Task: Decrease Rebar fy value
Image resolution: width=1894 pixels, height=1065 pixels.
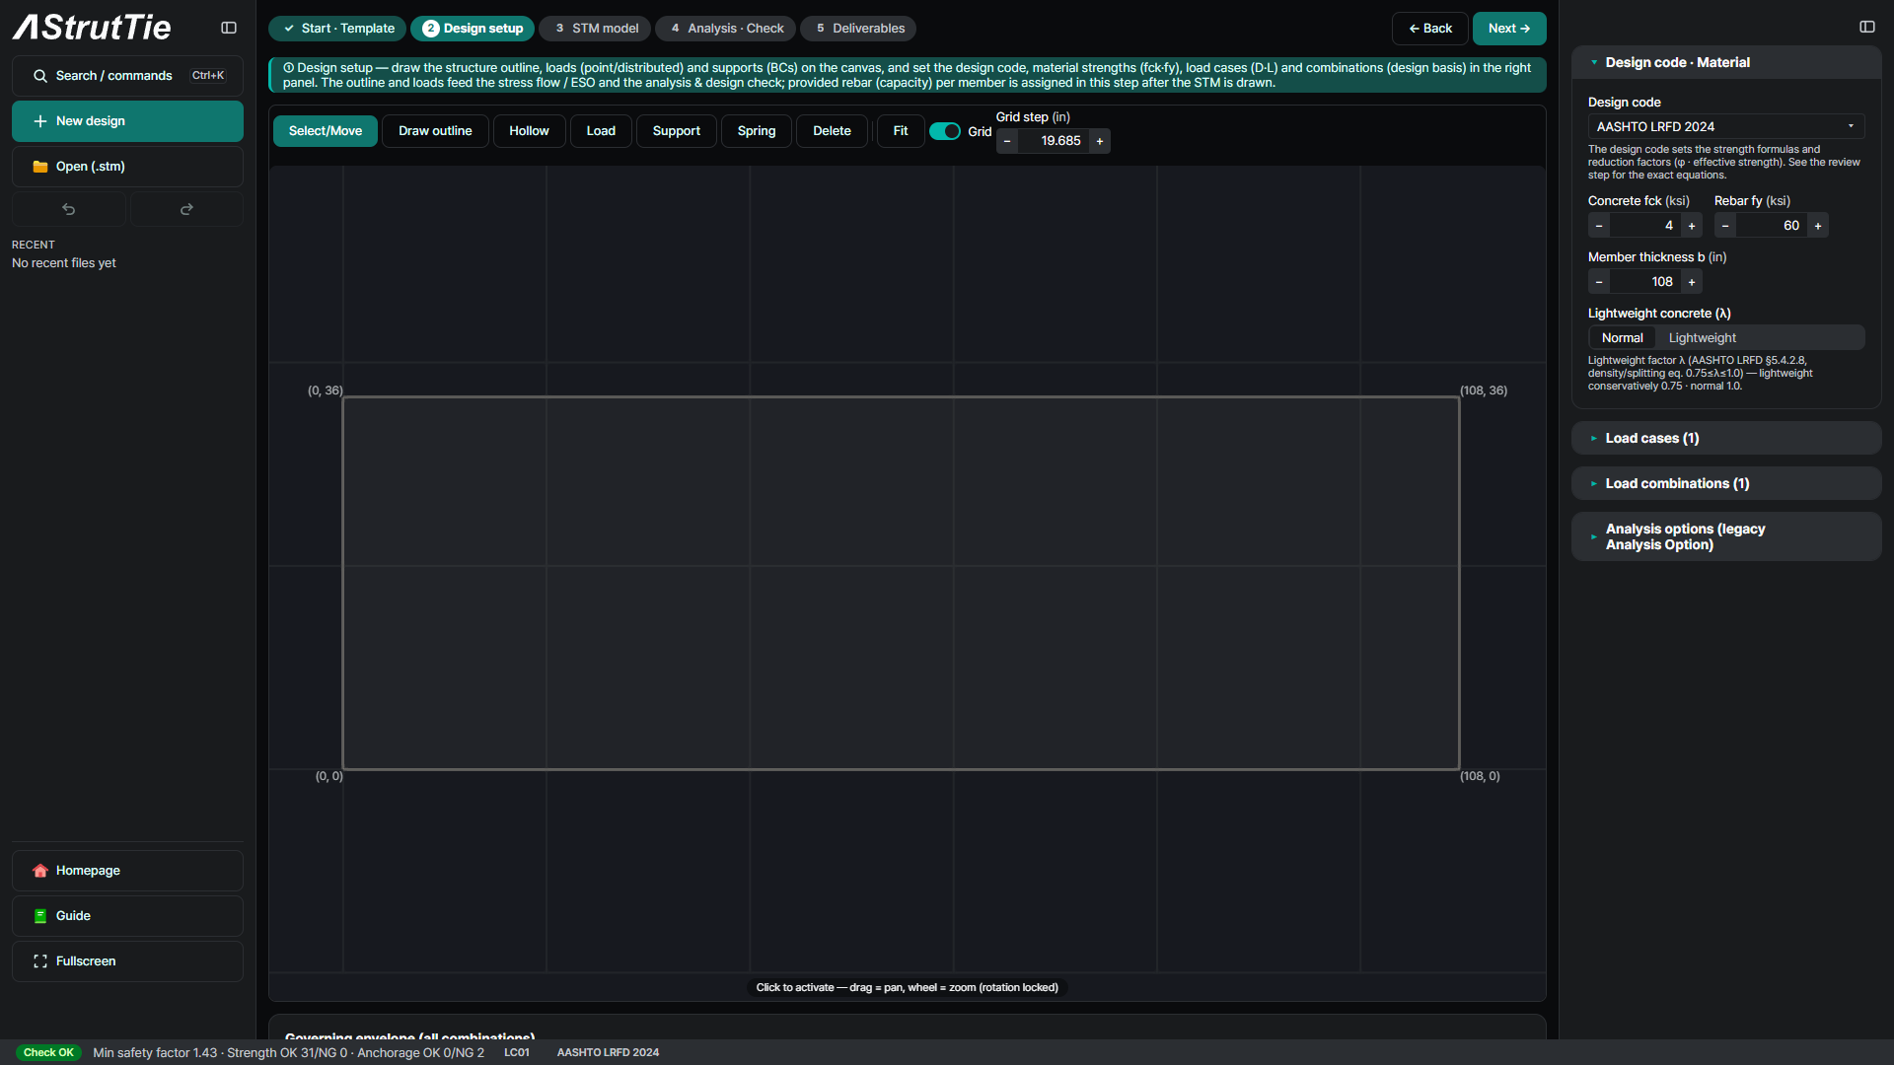Action: [1725, 226]
